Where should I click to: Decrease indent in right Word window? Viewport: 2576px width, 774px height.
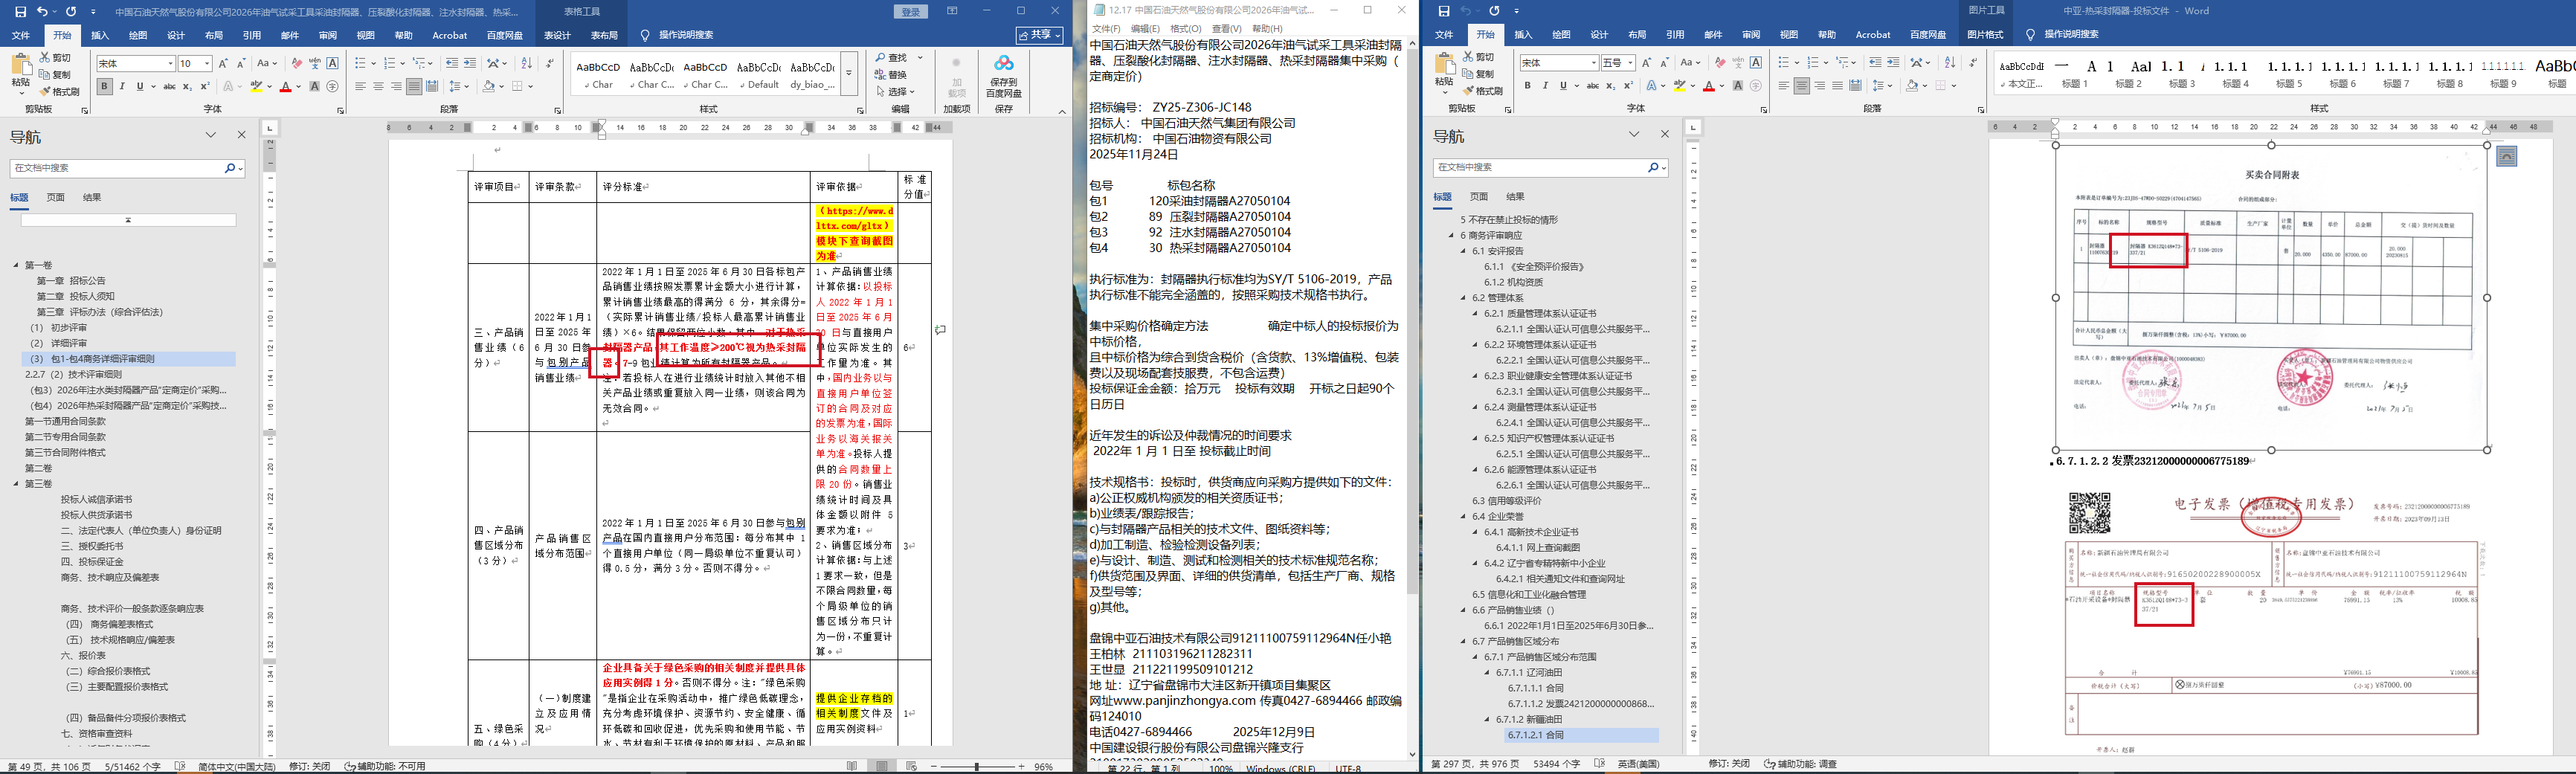point(1875,63)
